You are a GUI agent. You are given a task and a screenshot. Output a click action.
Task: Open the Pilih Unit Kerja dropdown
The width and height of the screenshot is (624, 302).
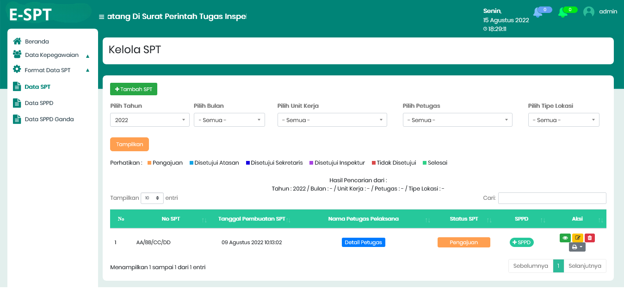click(x=332, y=120)
